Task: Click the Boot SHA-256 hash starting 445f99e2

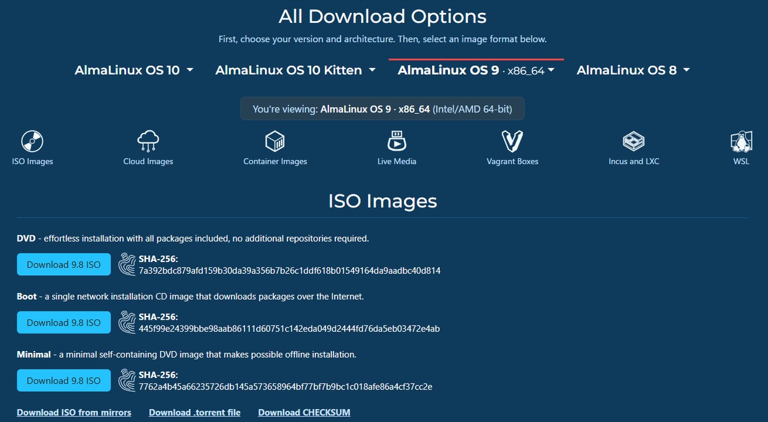Action: click(x=289, y=329)
